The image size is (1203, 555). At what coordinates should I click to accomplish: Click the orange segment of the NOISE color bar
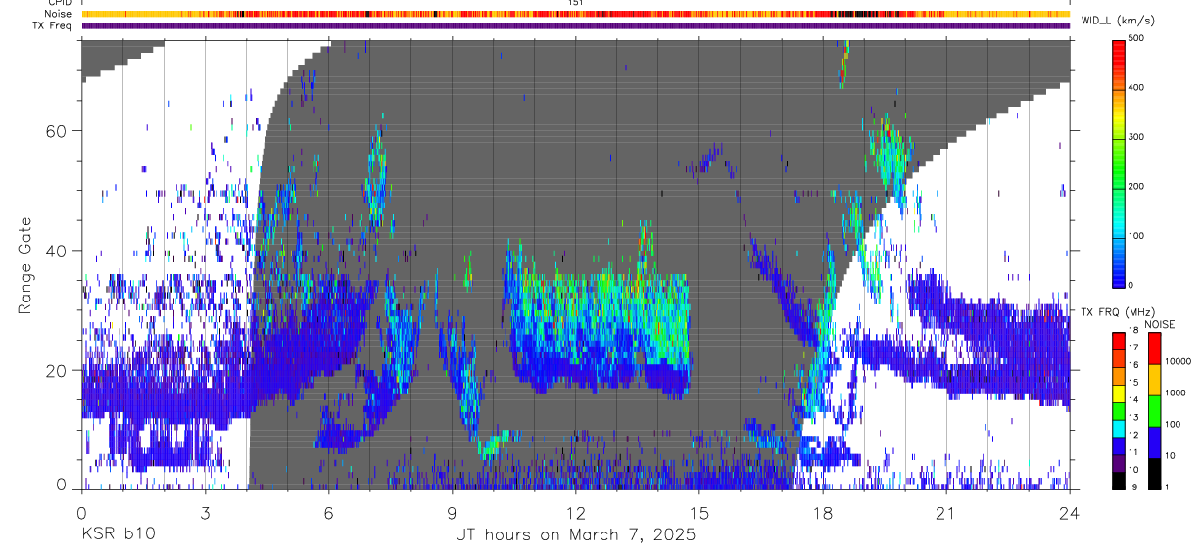(1155, 380)
